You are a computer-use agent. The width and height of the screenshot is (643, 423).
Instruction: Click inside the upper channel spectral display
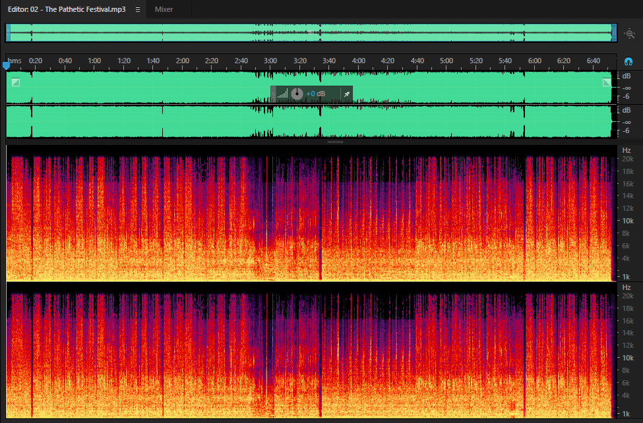pos(312,213)
